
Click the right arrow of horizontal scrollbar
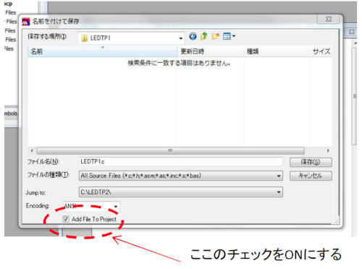328,150
